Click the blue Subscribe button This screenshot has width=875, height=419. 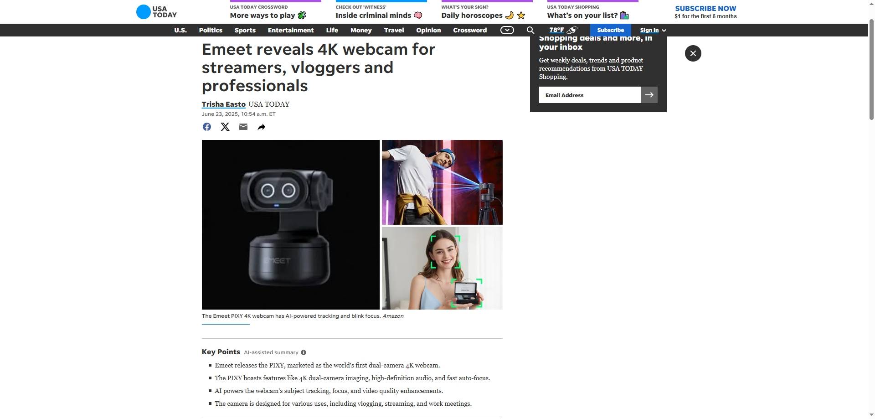click(x=610, y=30)
